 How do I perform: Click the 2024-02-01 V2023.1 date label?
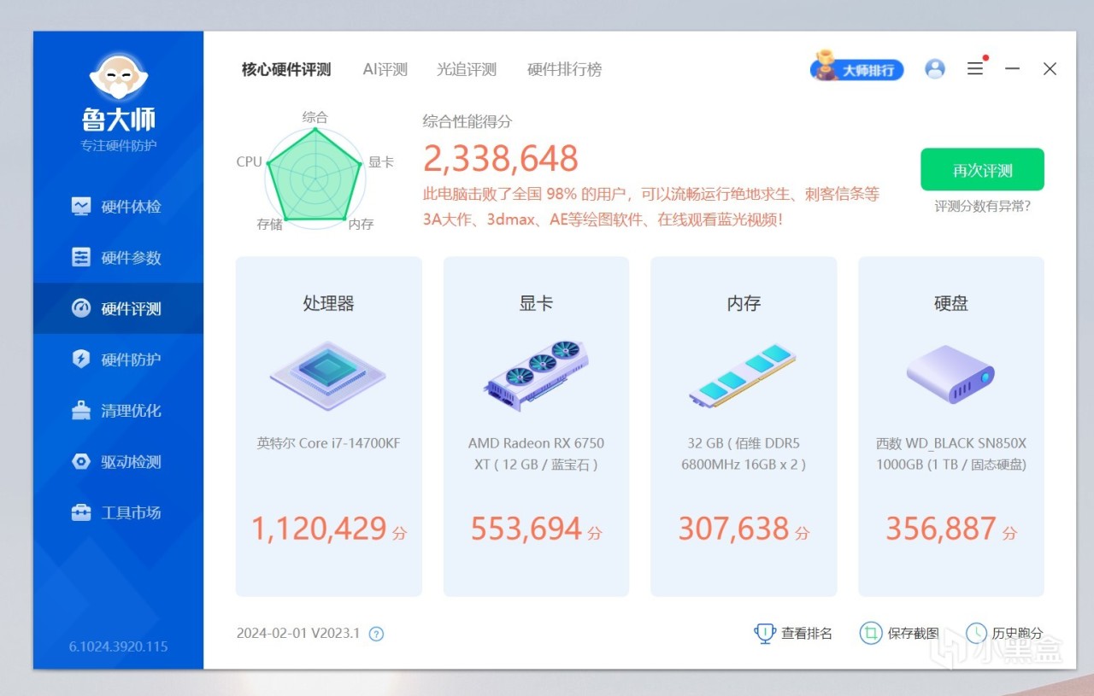pos(298,634)
